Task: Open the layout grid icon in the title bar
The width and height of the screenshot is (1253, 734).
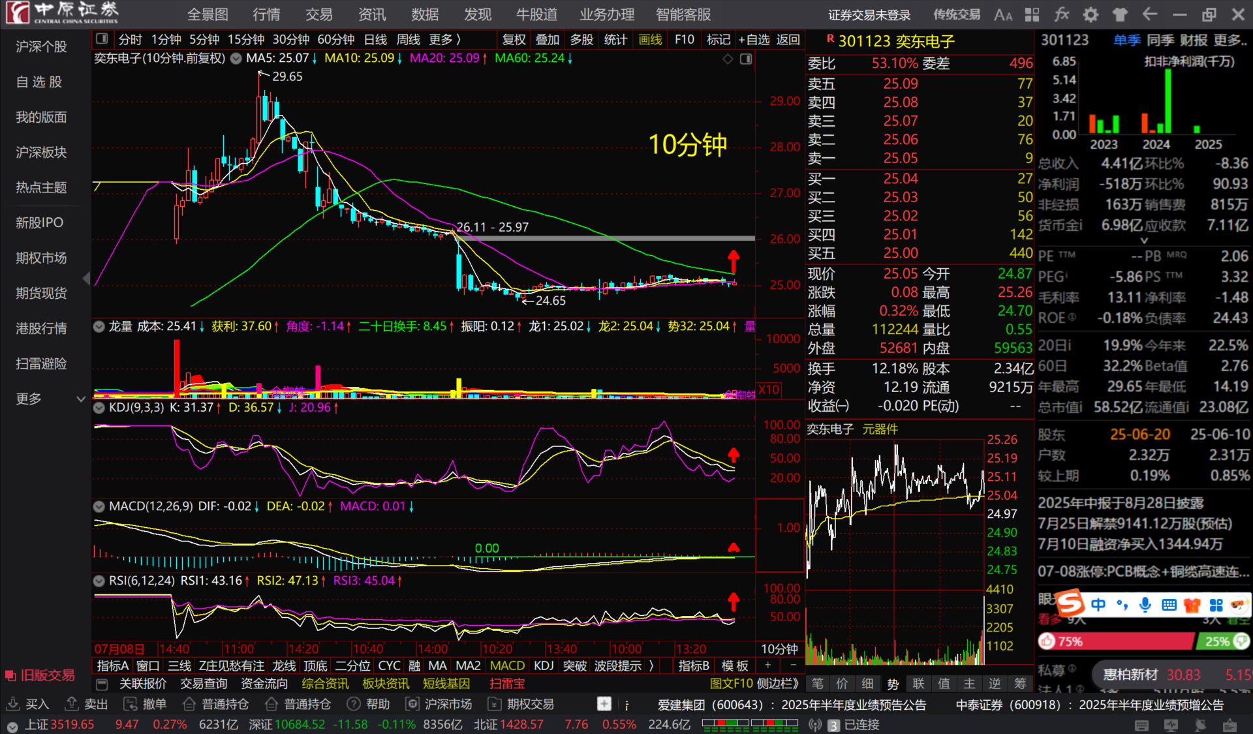Action: (x=1032, y=14)
